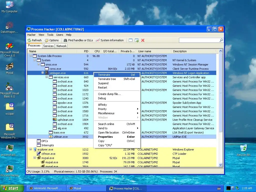Open Mypal desktop shortcut
The height and width of the screenshot is (192, 256).
[x=9, y=68]
